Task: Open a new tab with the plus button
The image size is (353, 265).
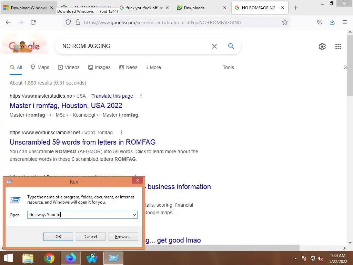Action: [295, 8]
